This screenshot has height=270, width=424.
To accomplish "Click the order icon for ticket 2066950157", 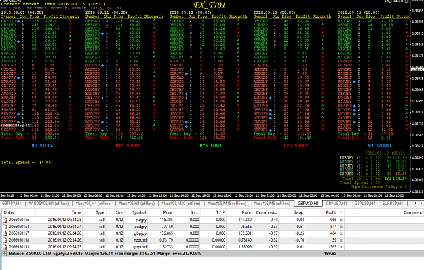I will pyautogui.click(x=5, y=233).
